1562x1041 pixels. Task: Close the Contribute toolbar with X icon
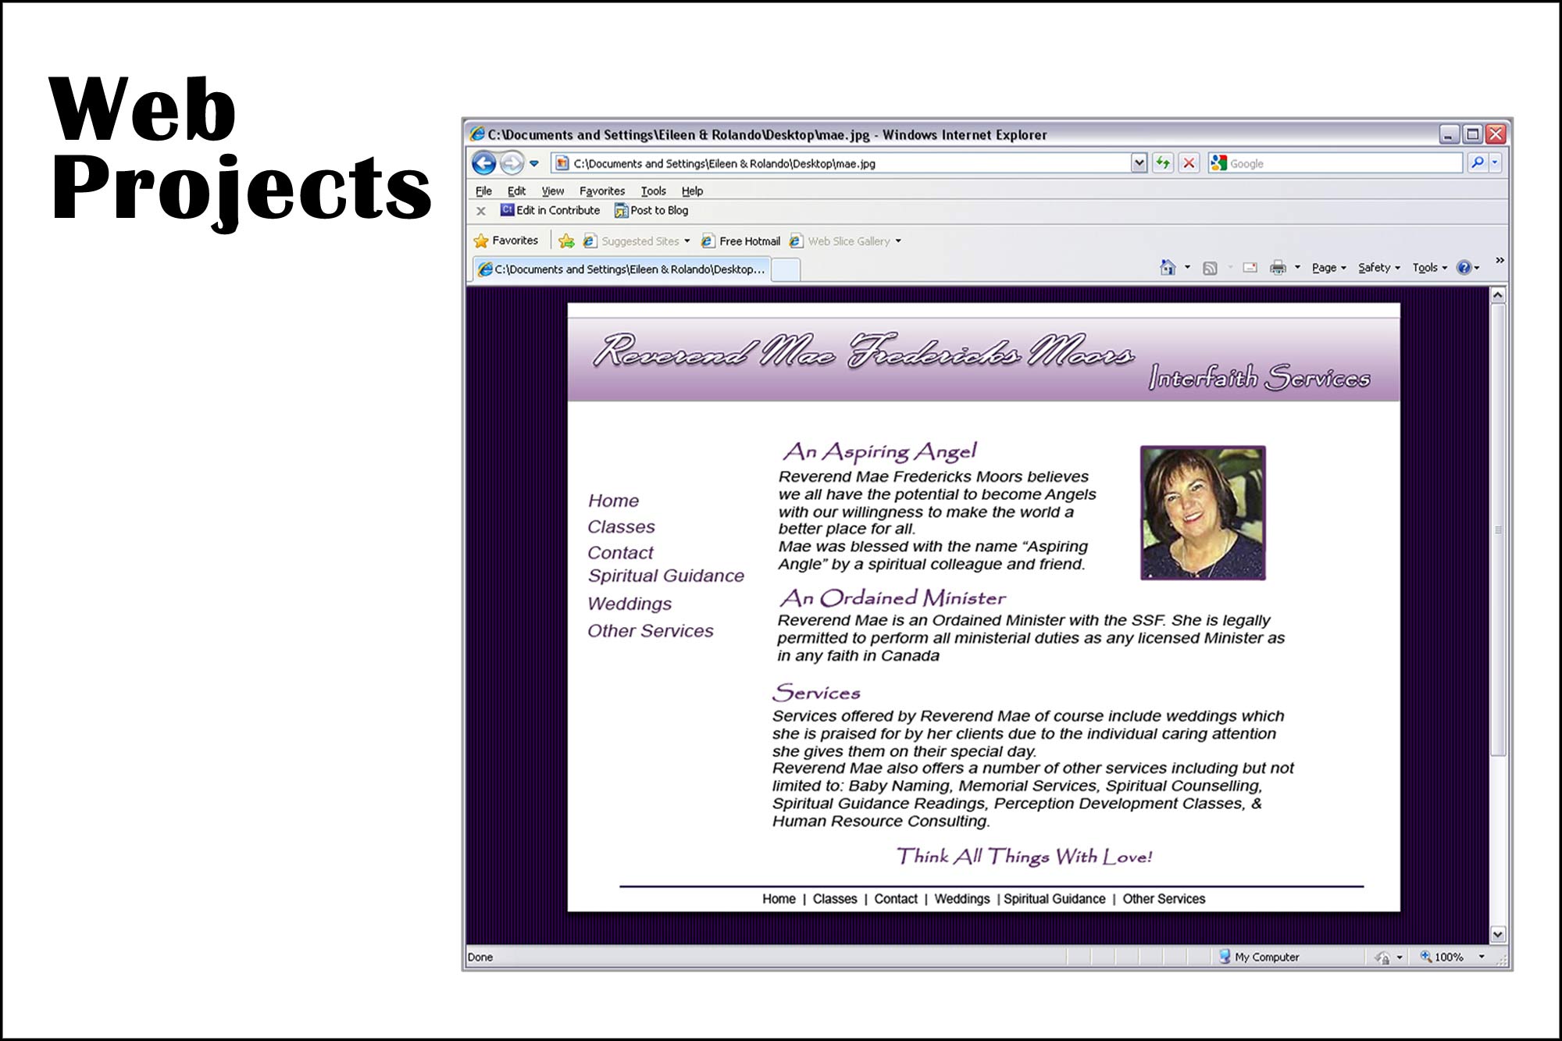click(x=481, y=211)
